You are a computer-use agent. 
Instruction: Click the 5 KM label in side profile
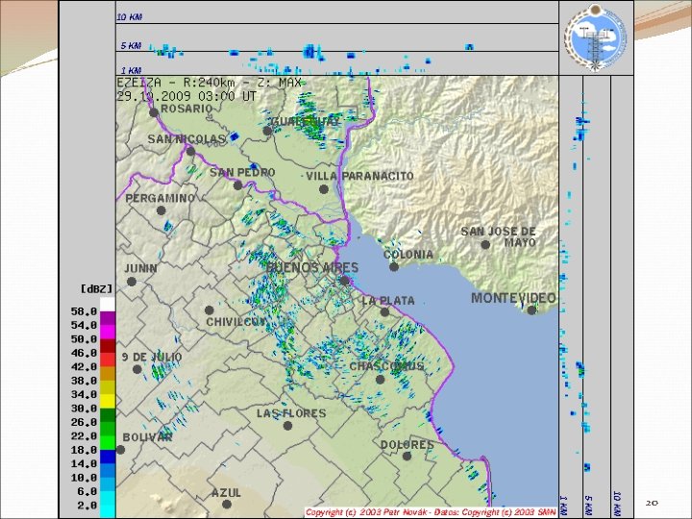coord(588,506)
